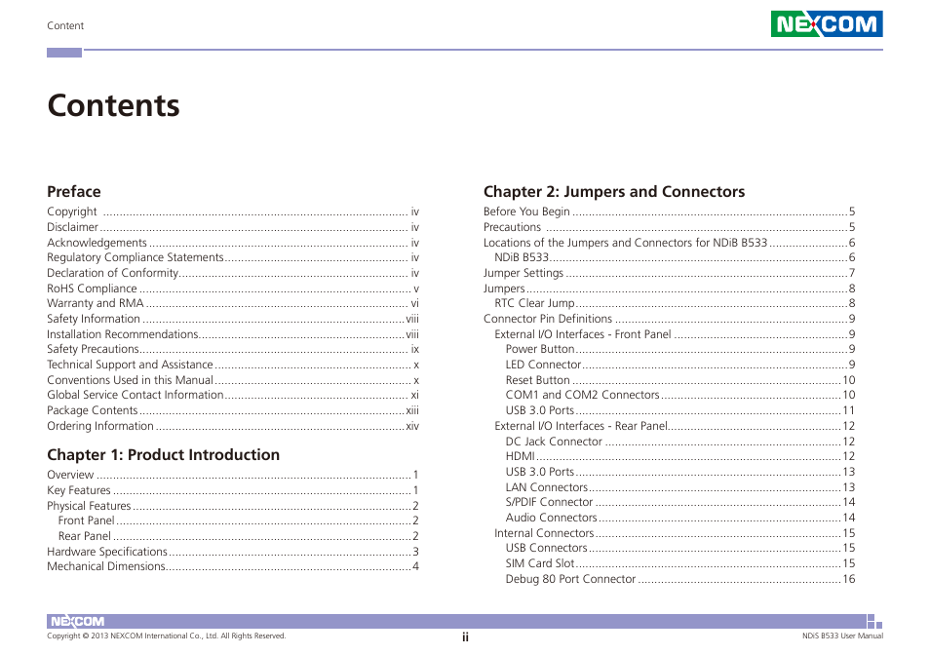This screenshot has width=930, height=655.
Task: Go to USB Connectors entry
Action: point(680,548)
